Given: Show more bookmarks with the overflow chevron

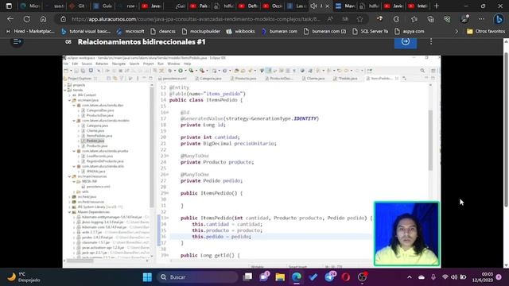Looking at the screenshot, I should pyautogui.click(x=457, y=32).
